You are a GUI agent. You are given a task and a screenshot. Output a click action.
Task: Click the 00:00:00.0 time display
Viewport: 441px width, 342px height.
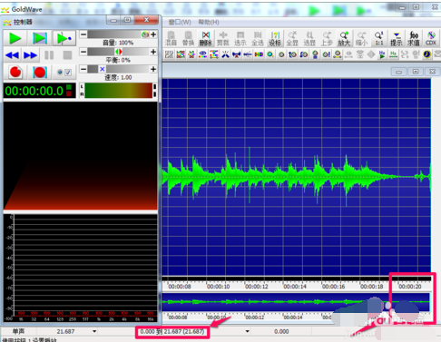click(39, 91)
